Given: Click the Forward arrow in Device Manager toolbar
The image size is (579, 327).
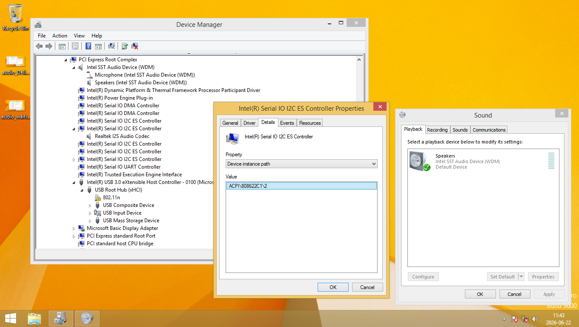Looking at the screenshot, I should coord(49,46).
